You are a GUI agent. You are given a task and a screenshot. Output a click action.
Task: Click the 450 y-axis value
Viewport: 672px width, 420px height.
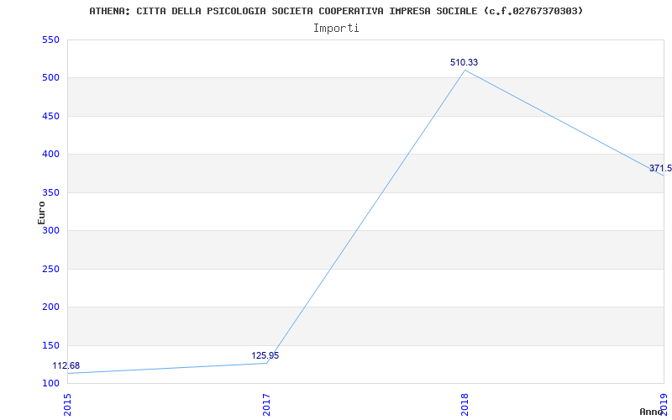(x=50, y=116)
